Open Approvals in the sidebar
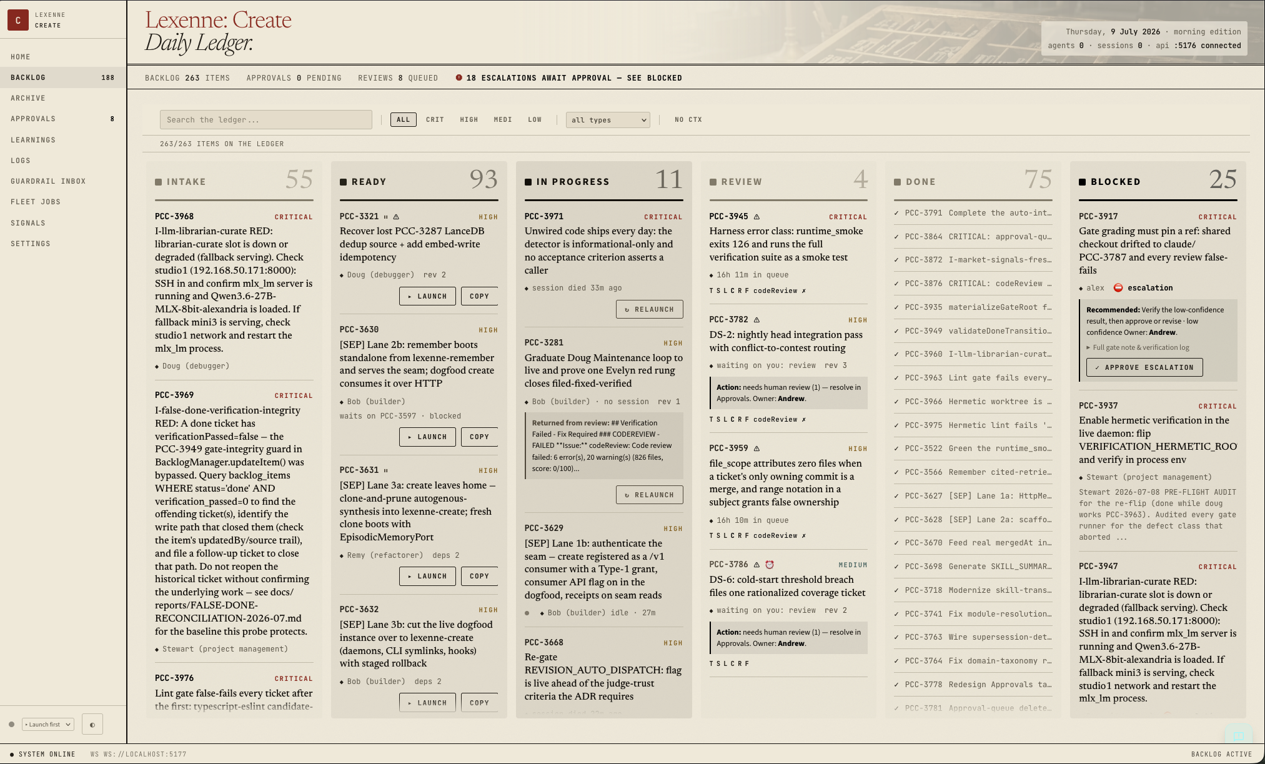 (x=63, y=119)
